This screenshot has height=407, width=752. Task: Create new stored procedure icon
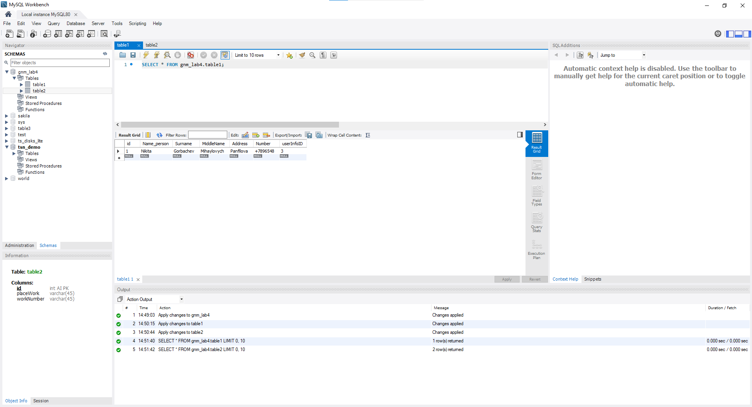[x=80, y=34]
